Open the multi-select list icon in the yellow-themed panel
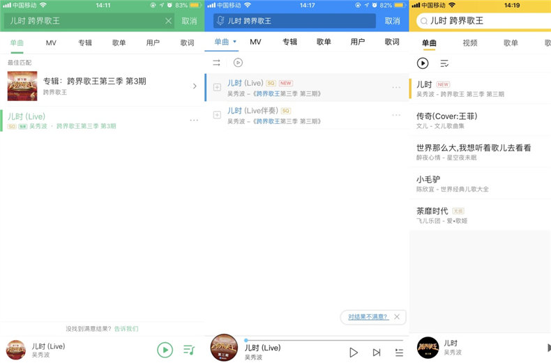This screenshot has height=363, width=551. point(444,63)
